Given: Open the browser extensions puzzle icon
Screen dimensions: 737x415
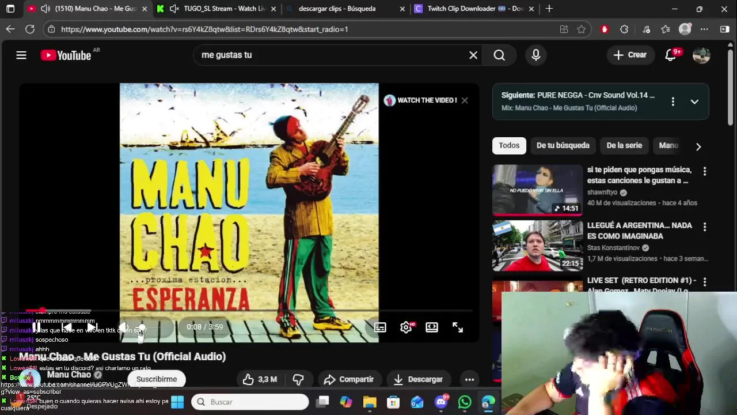Looking at the screenshot, I should tap(624, 29).
